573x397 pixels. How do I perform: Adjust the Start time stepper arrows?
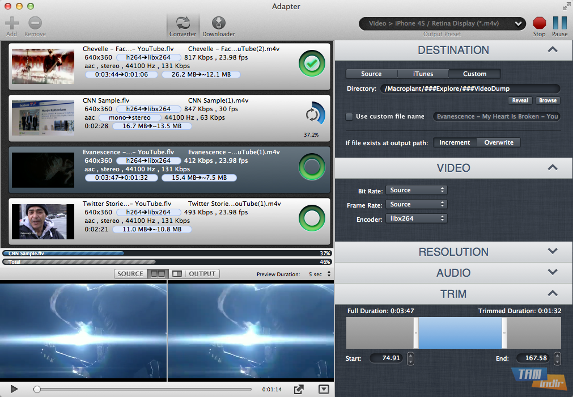click(410, 358)
